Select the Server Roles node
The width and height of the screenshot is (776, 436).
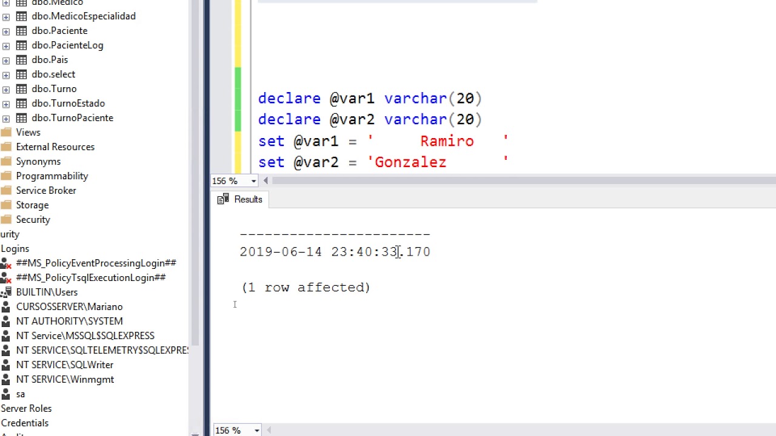(x=26, y=408)
